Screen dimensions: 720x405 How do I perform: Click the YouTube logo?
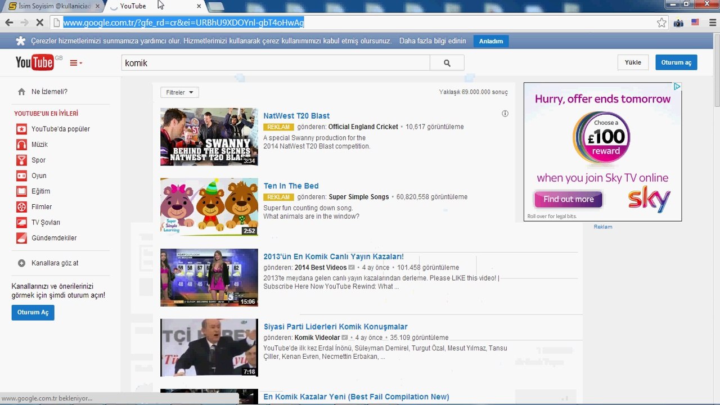coord(35,62)
